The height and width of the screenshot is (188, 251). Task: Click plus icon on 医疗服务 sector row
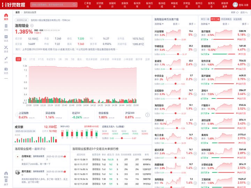[x=248, y=35]
